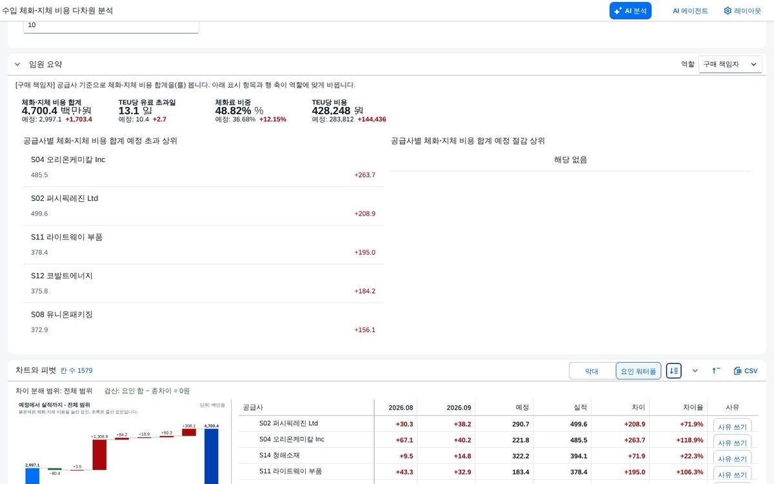
Task: Open the 역할 구매 책임자 dropdown
Action: click(730, 65)
